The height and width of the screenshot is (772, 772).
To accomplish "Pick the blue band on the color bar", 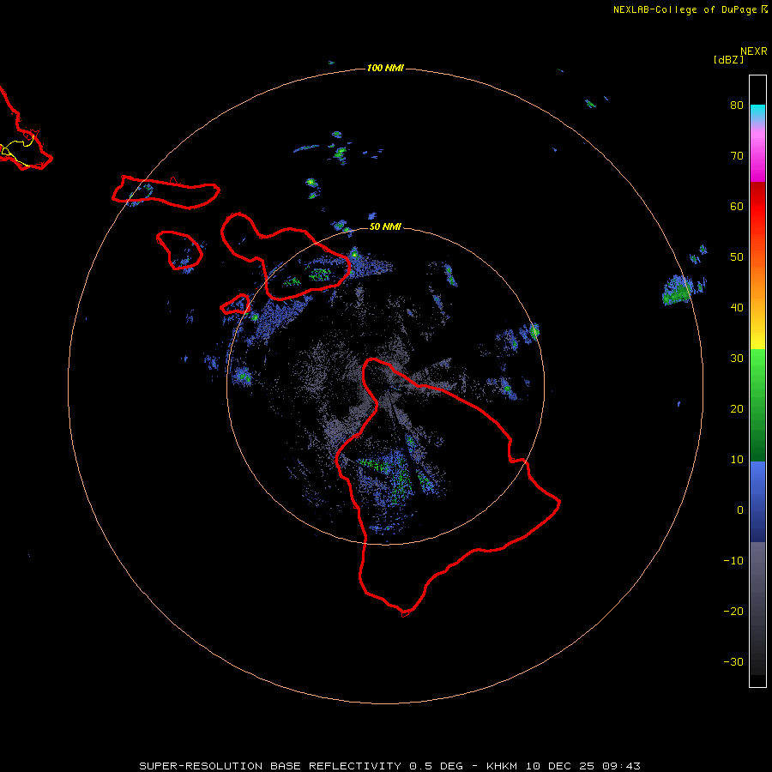I will [757, 501].
